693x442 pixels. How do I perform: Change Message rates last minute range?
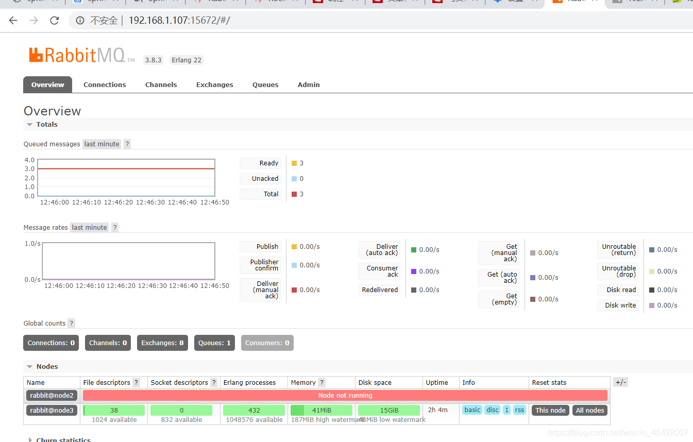(x=90, y=228)
